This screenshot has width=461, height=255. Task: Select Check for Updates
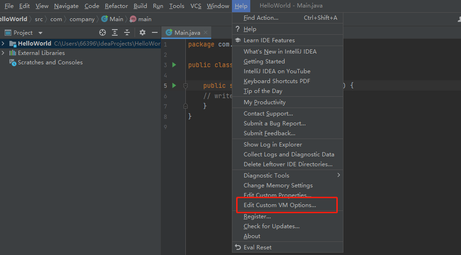point(287,226)
